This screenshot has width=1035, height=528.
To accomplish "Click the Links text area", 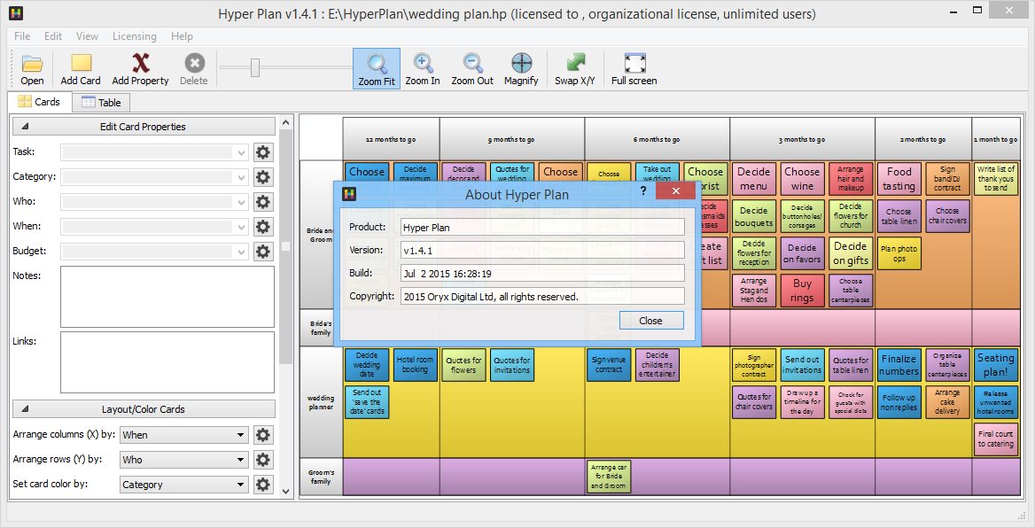I will pos(167,362).
